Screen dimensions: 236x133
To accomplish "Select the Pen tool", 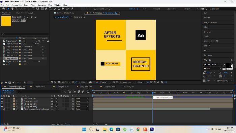I will [46, 9].
